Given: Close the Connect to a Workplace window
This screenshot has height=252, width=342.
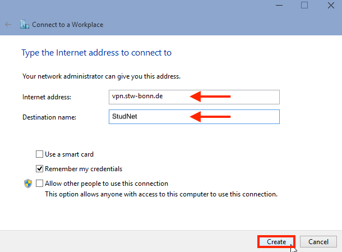Looking at the screenshot, I should (x=331, y=5).
